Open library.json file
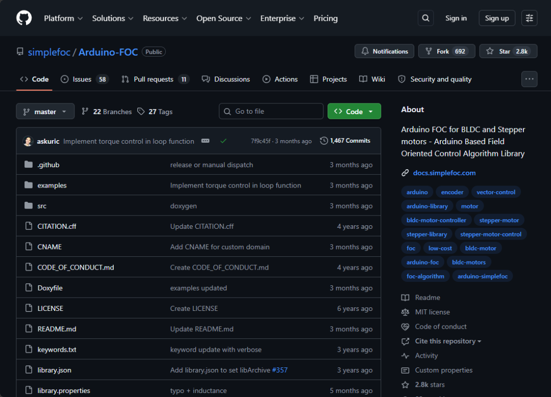551x397 pixels. coord(55,370)
